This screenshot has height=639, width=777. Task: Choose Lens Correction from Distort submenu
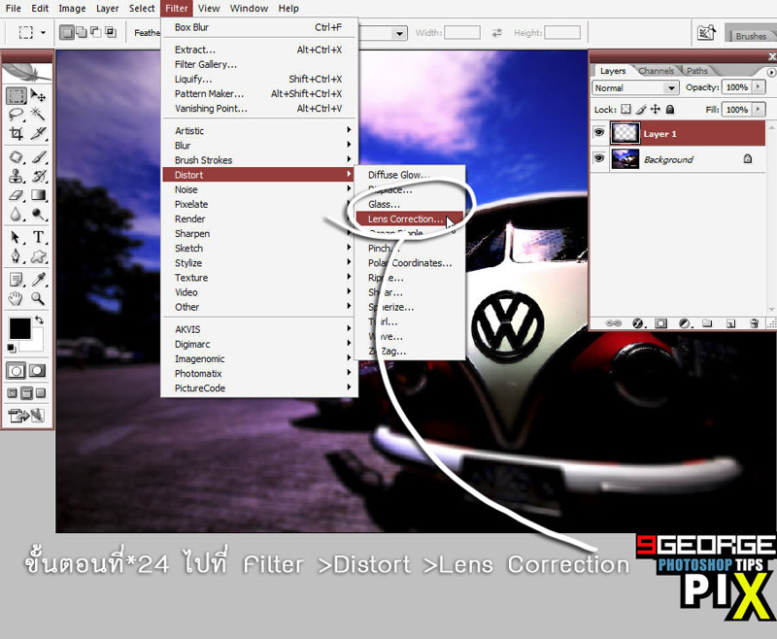(x=410, y=219)
